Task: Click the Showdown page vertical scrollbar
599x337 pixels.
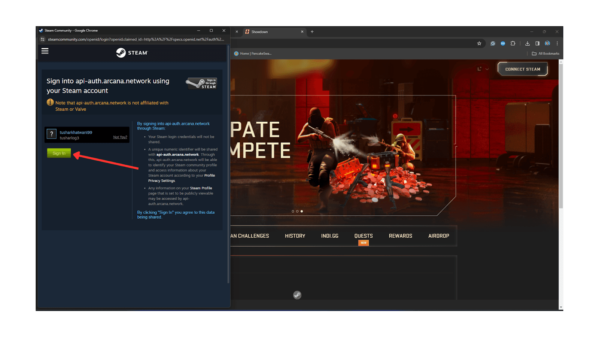Action: point(561,136)
